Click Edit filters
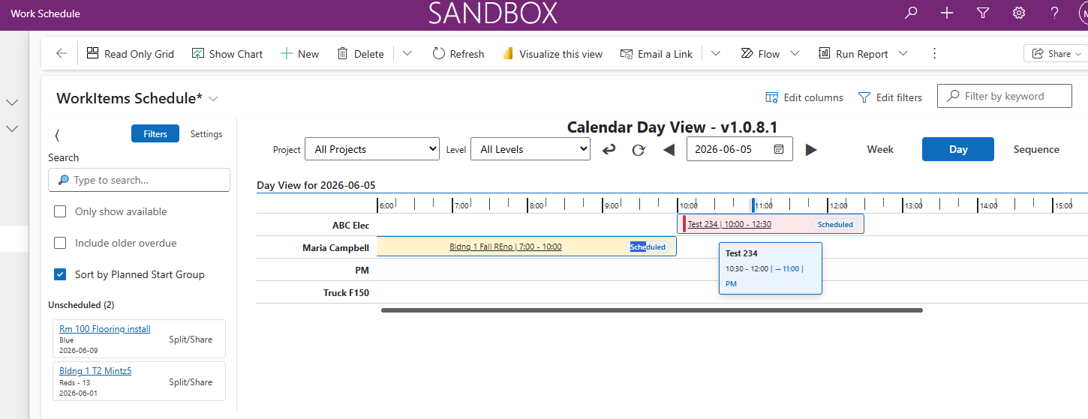Image resolution: width=1088 pixels, height=419 pixels. click(x=890, y=97)
